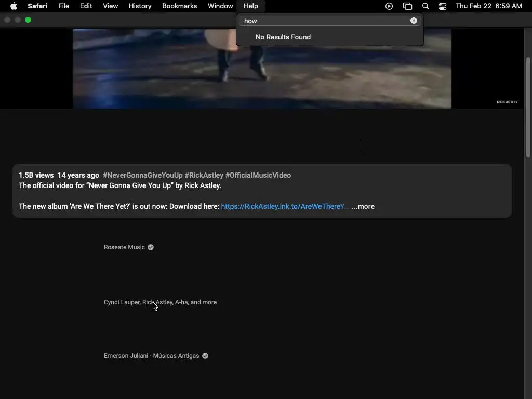This screenshot has height=399, width=532.
Task: Click the verified badge next to Roseate Music
Action: [x=151, y=247]
